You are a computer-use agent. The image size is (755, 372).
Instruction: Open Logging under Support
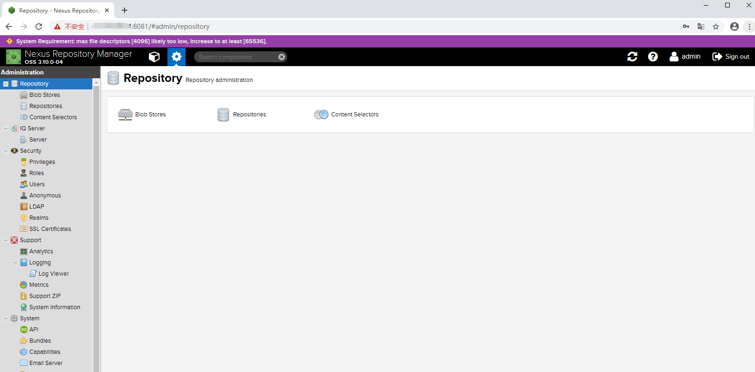pyautogui.click(x=35, y=263)
